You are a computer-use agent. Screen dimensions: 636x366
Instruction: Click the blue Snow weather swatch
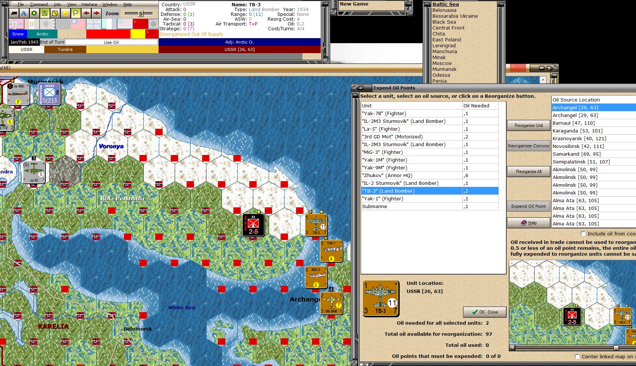coord(18,34)
